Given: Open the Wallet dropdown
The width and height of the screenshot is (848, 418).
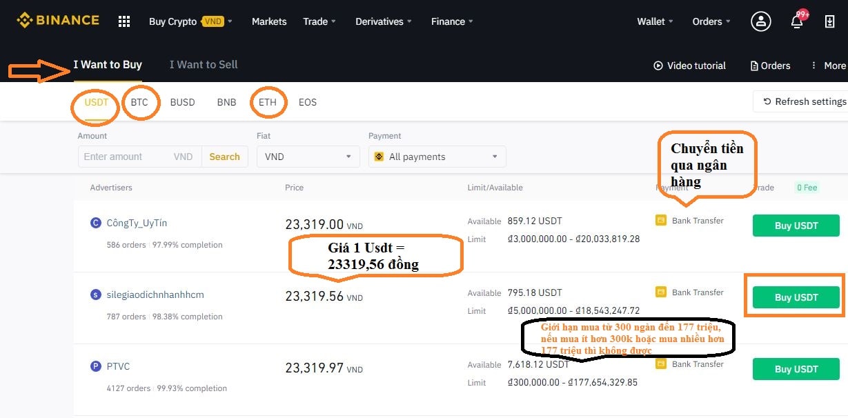Looking at the screenshot, I should pyautogui.click(x=655, y=21).
